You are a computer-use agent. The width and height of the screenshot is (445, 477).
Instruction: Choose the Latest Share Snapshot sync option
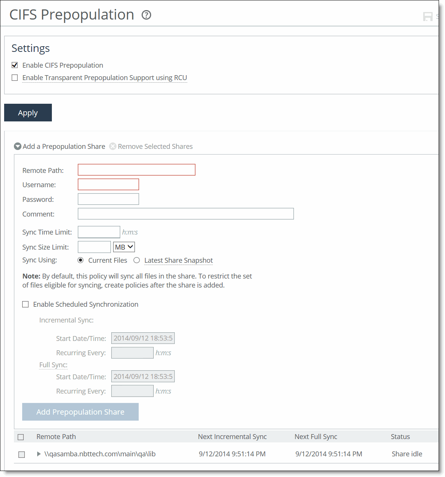136,260
